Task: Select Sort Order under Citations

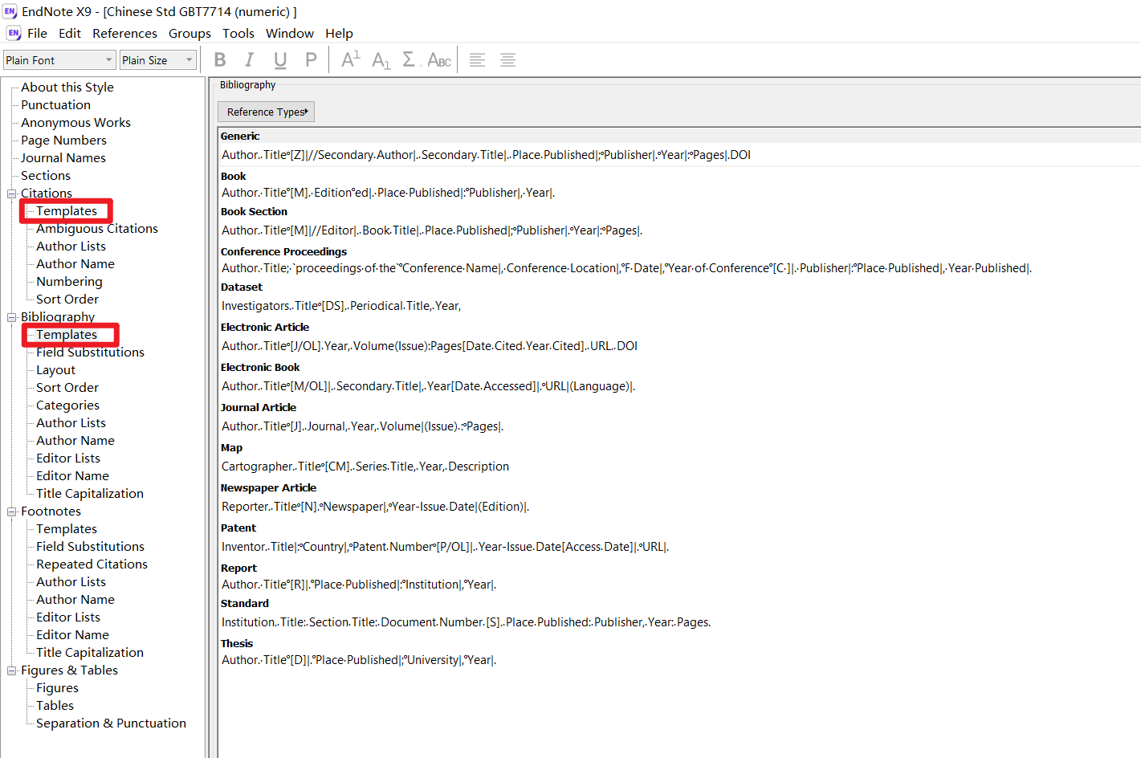Action: pyautogui.click(x=67, y=299)
